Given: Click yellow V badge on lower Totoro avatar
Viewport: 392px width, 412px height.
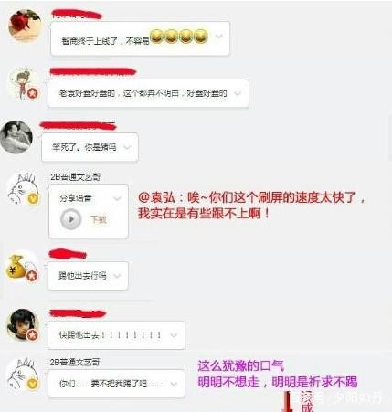Looking at the screenshot, I should 33,384.
